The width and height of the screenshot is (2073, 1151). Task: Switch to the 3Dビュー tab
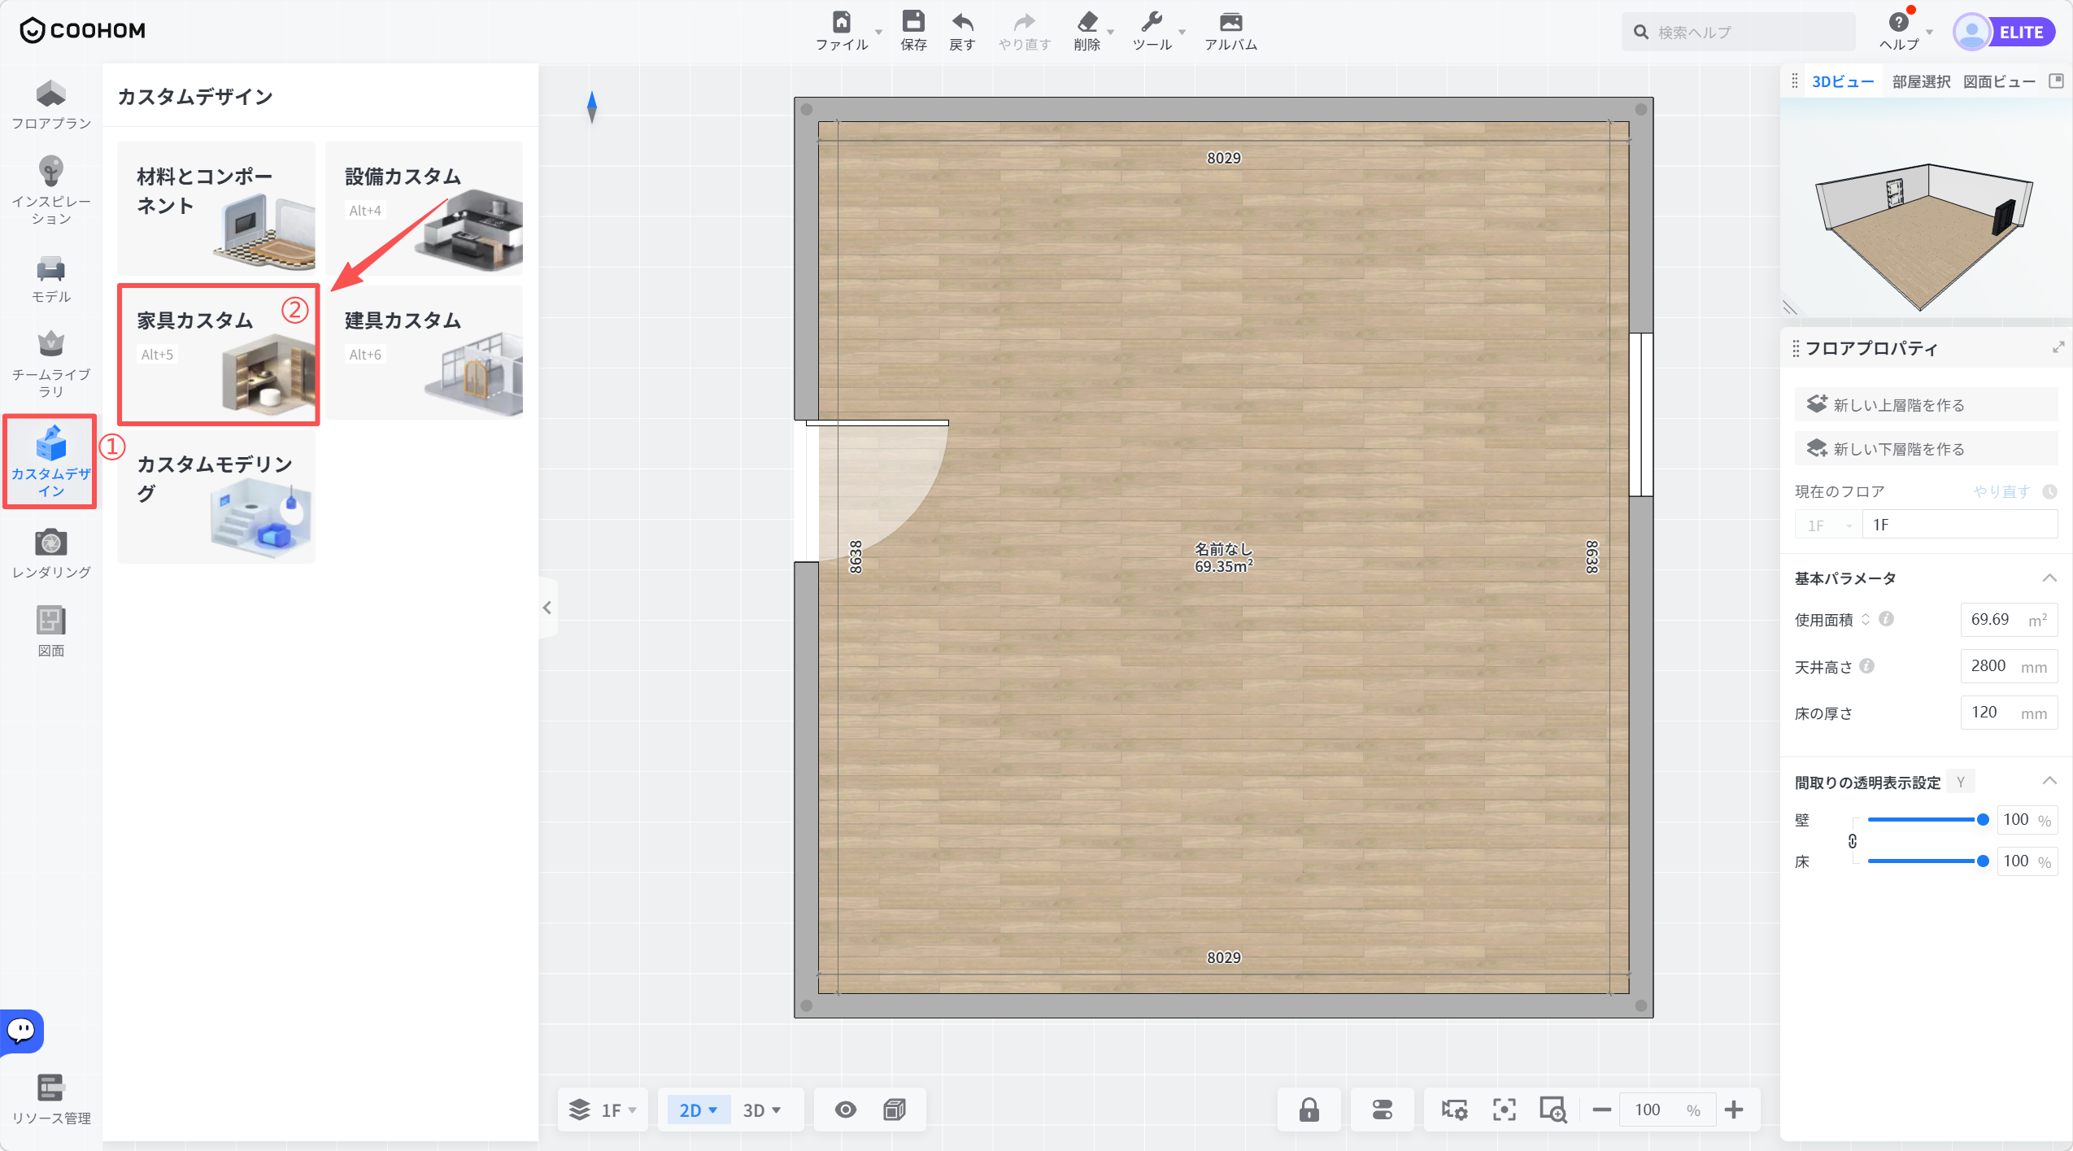(1842, 81)
